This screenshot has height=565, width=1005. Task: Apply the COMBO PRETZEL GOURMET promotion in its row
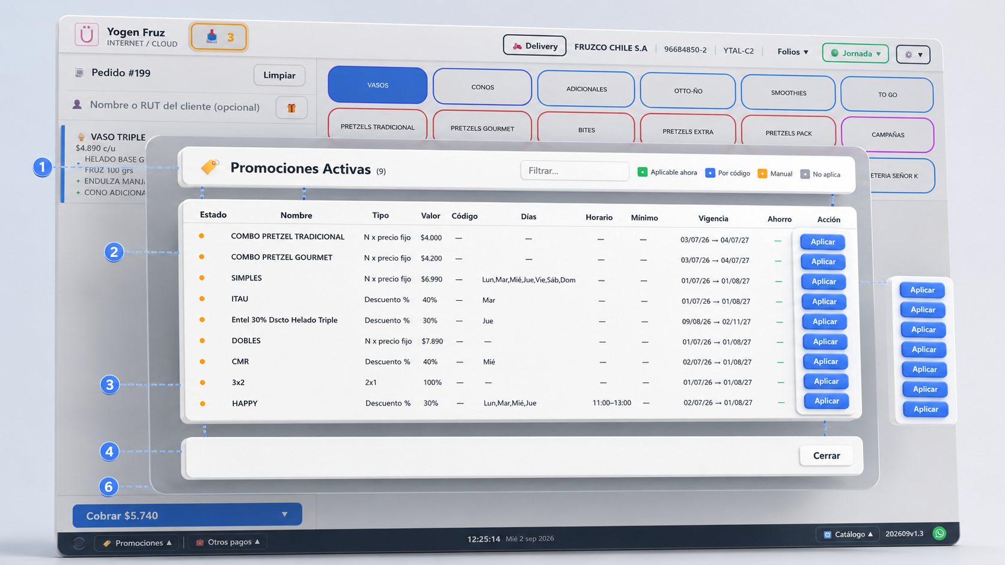(x=823, y=262)
